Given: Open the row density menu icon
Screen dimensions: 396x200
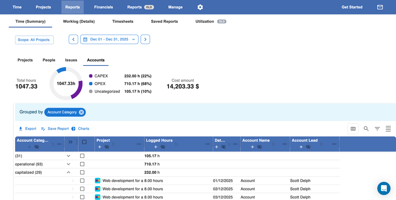Looking at the screenshot, I should (x=388, y=129).
